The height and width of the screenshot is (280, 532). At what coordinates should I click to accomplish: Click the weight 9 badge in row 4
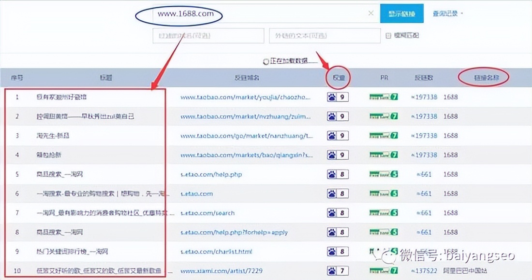tap(337, 154)
